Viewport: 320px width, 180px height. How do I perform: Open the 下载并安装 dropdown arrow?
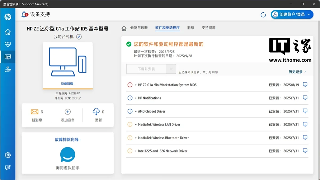(171, 69)
